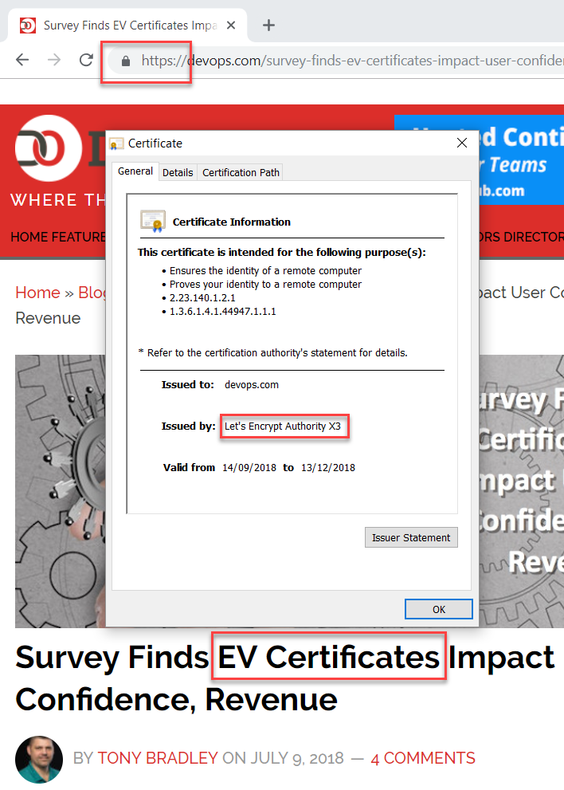564x790 pixels.
Task: Open the Home breadcrumb link
Action: (37, 293)
